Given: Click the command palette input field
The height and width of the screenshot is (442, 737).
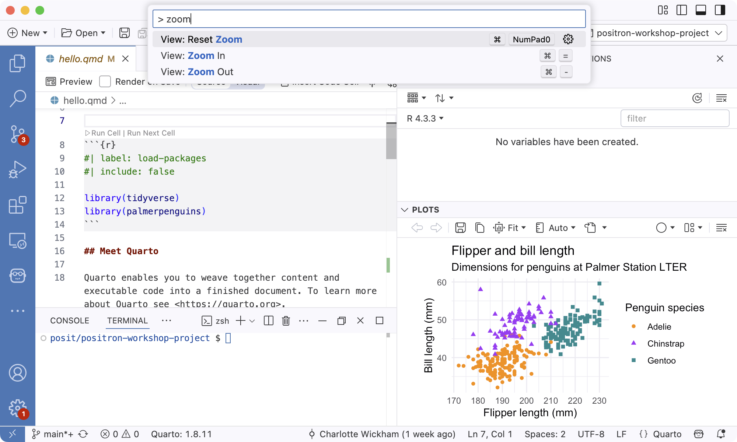Looking at the screenshot, I should pos(369,19).
